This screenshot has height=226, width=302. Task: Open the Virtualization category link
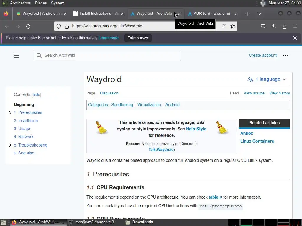tap(149, 105)
